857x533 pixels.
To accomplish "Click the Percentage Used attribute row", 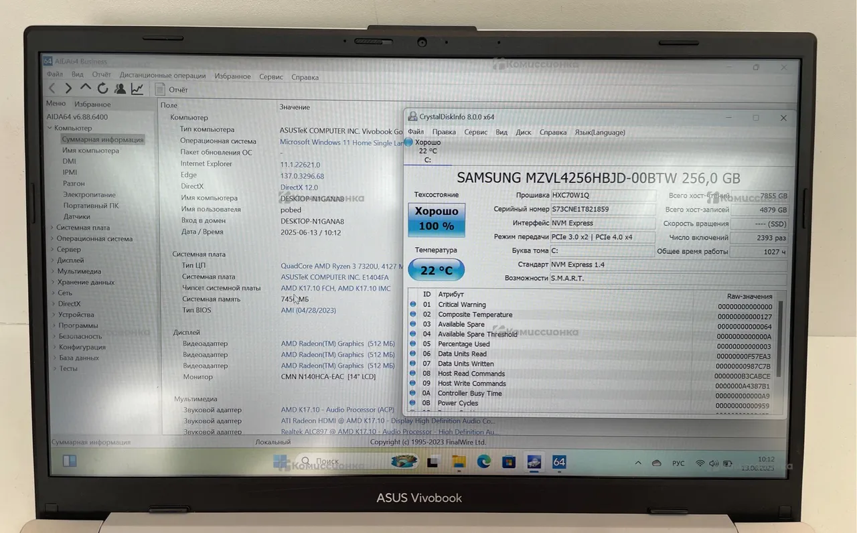I will 593,344.
